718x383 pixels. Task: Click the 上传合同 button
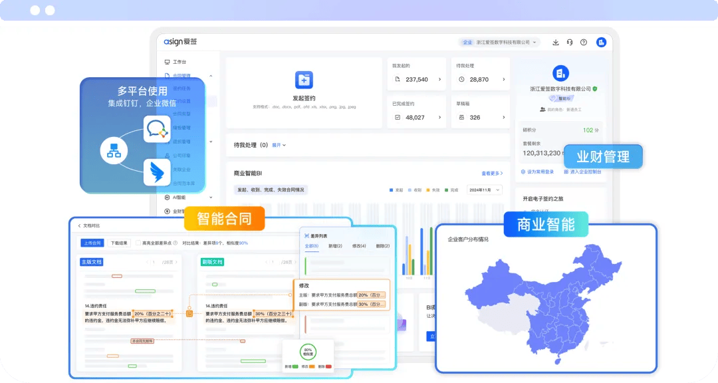tap(92, 243)
